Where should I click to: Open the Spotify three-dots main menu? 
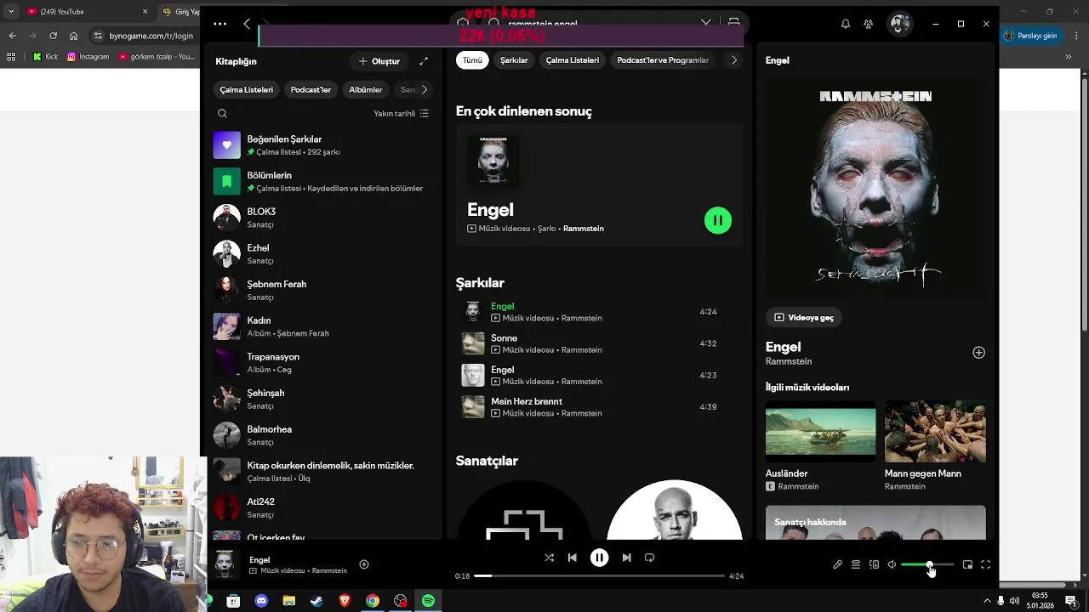[x=220, y=24]
